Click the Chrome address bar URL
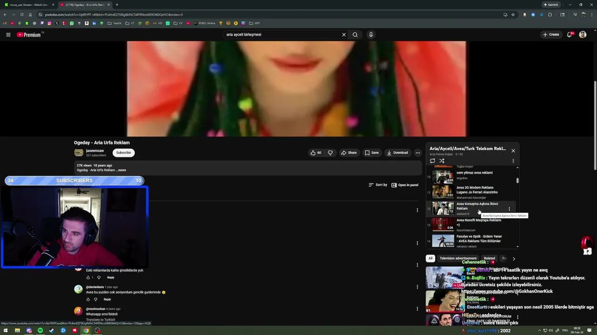 point(114,14)
